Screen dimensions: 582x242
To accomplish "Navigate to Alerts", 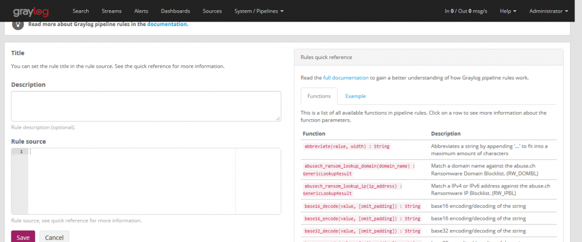I will (x=141, y=11).
